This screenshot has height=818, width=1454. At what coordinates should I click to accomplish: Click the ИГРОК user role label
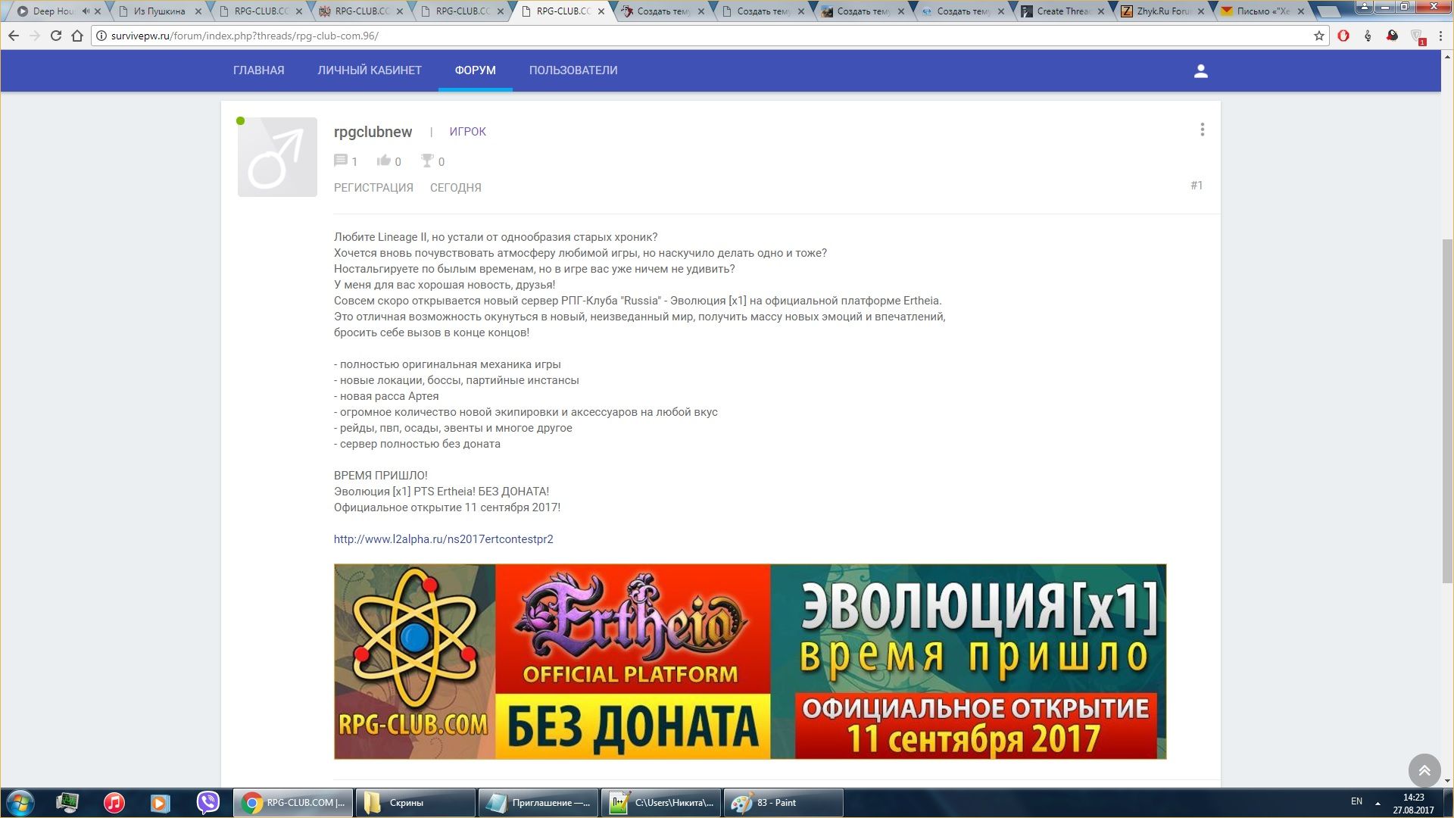467,132
